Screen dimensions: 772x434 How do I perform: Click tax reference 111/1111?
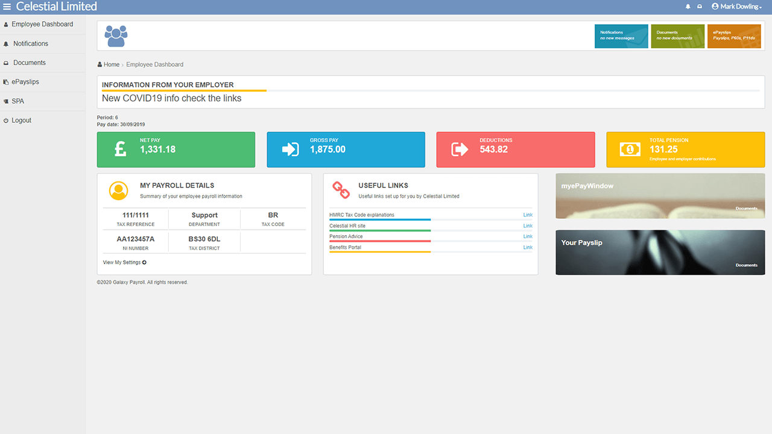click(136, 215)
